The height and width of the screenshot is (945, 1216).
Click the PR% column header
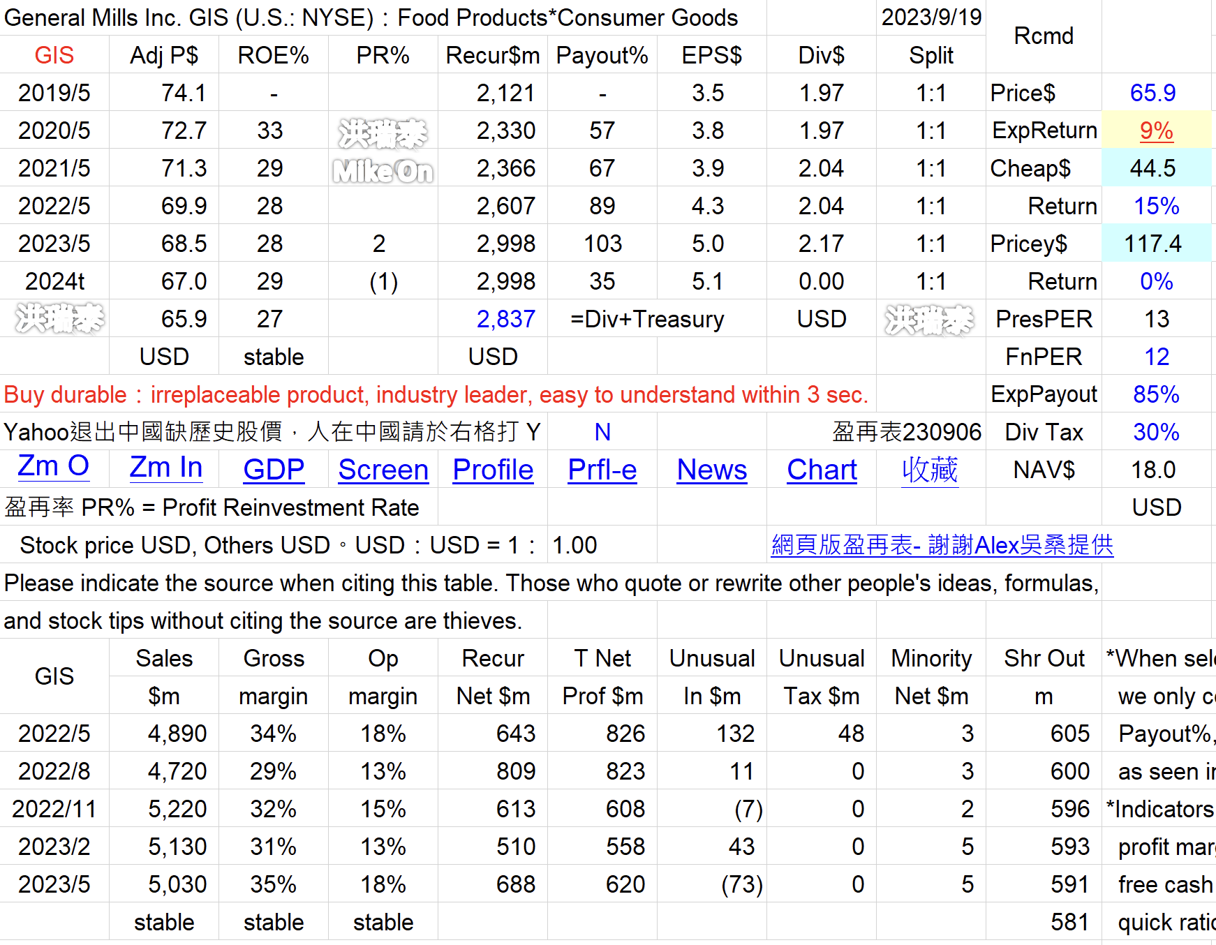[x=383, y=55]
